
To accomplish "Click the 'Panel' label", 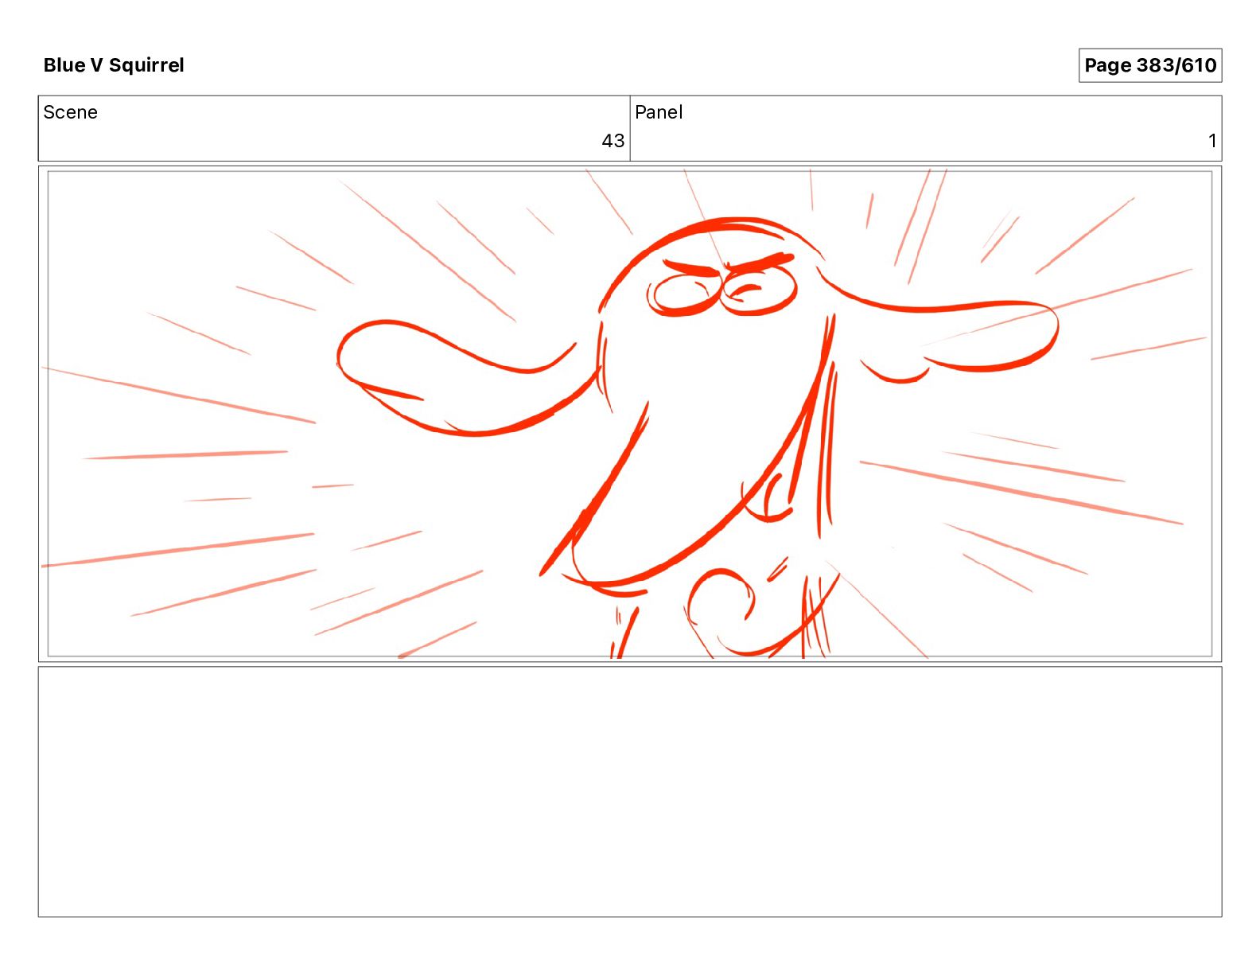I will 659,112.
